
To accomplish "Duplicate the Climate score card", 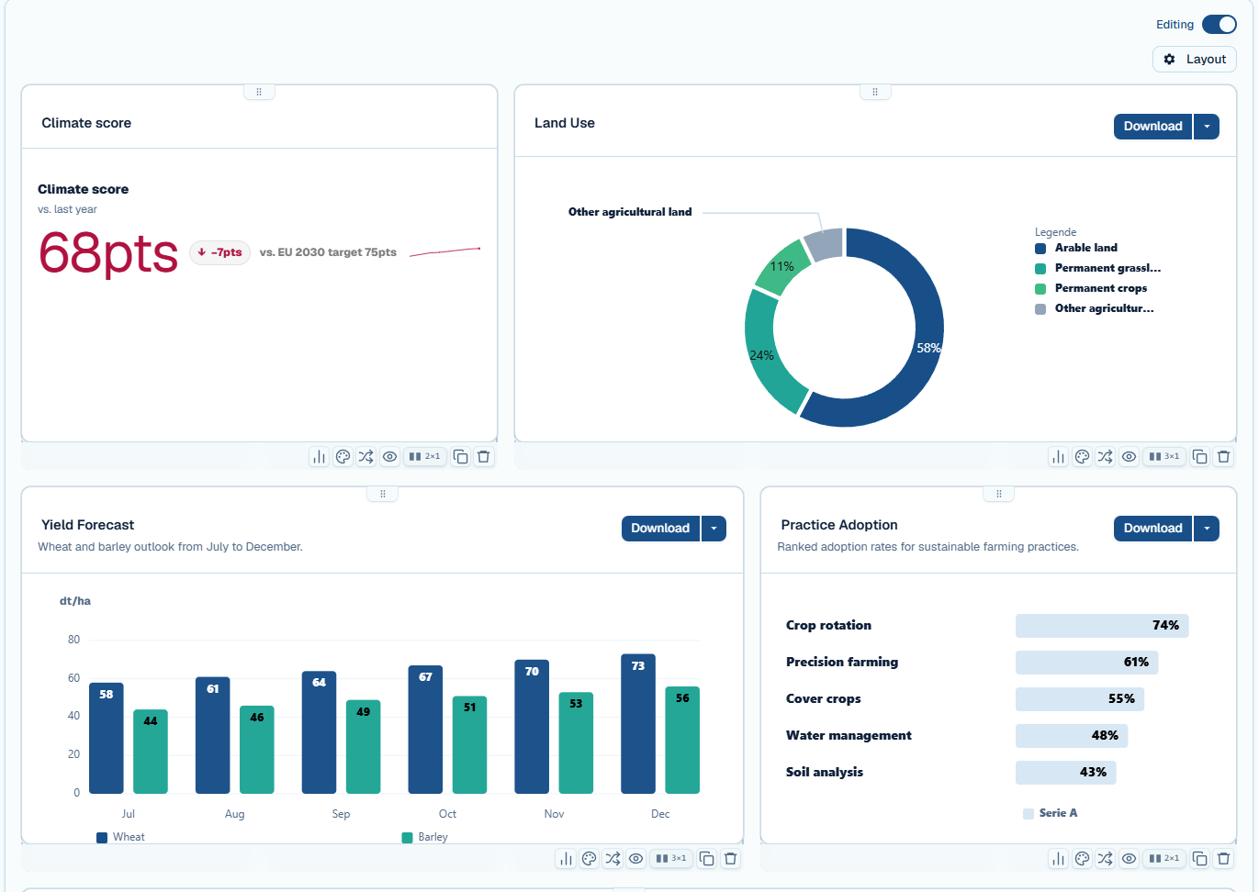I will tap(461, 456).
